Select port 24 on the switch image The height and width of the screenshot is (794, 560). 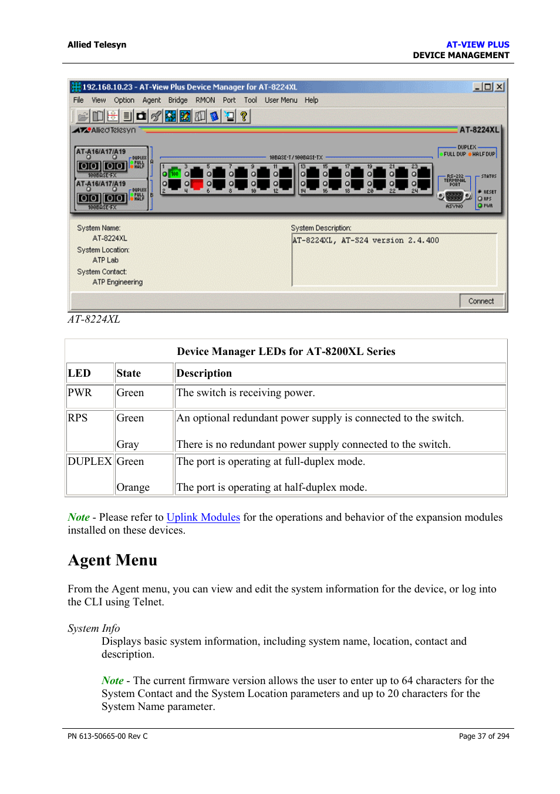tap(424, 185)
